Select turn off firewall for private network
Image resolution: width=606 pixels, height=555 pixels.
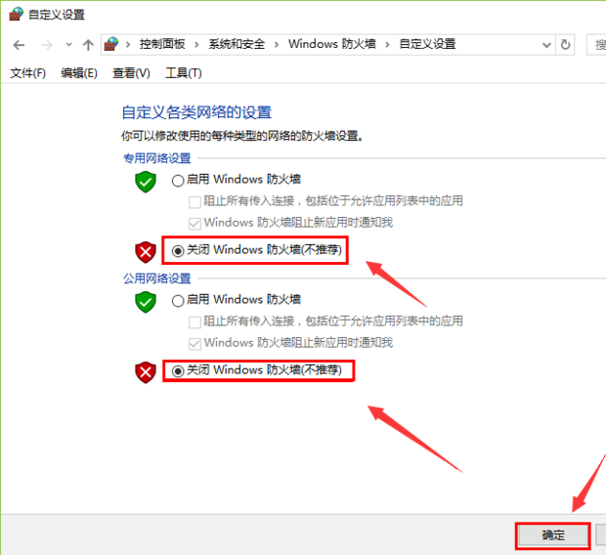click(177, 251)
